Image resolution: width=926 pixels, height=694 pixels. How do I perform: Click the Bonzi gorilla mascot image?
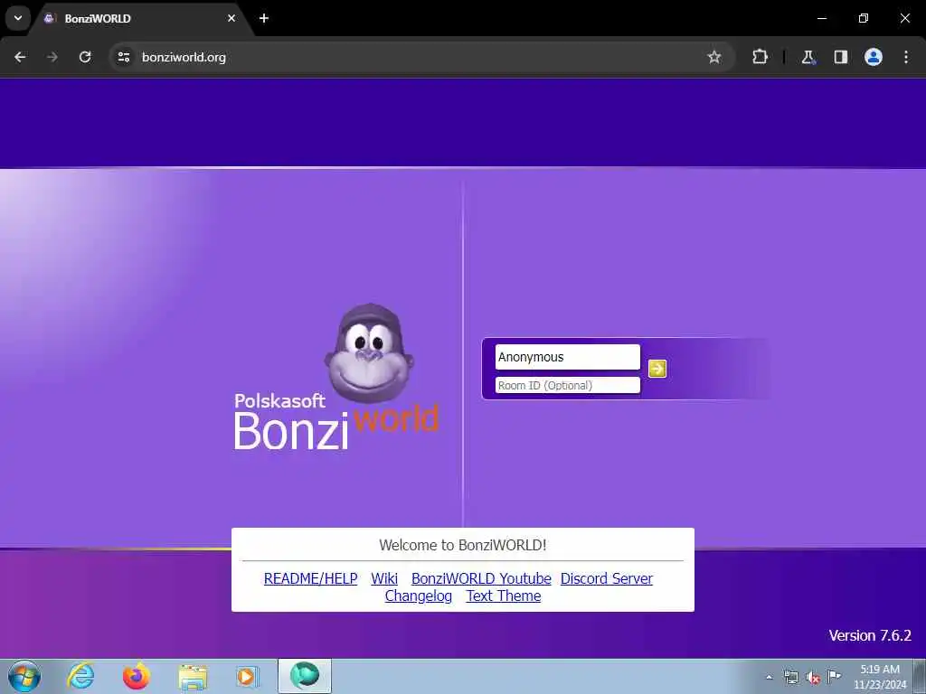[369, 353]
